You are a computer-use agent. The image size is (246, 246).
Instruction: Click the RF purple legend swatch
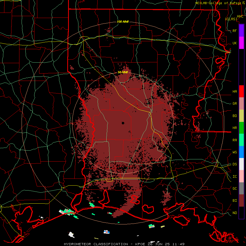241,31
